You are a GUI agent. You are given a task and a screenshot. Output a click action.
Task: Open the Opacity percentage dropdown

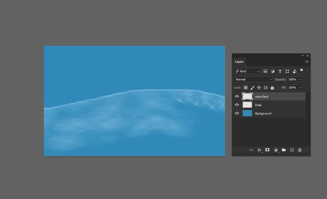click(x=300, y=79)
